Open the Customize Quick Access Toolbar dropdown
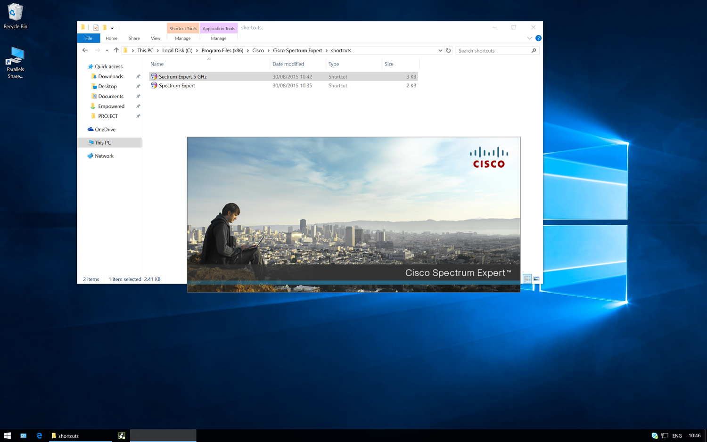Viewport: 707px width, 442px height. (x=112, y=28)
